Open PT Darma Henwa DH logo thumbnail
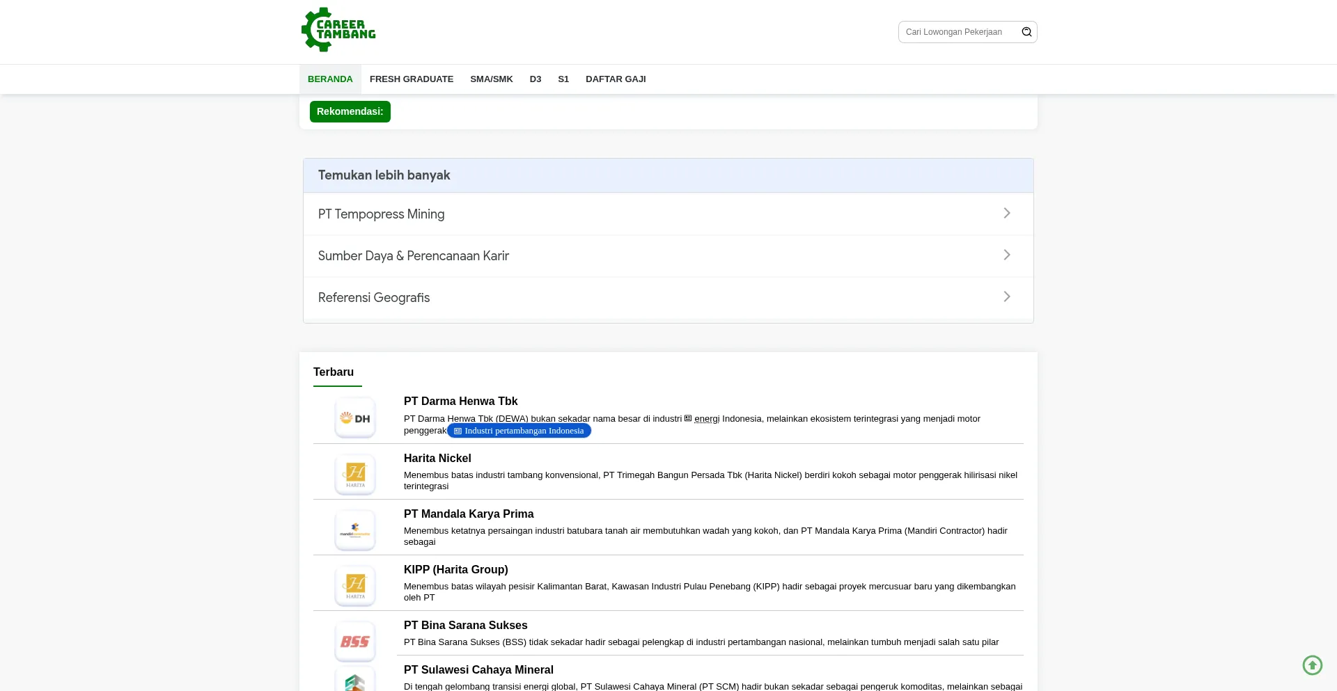Viewport: 1337px width, 691px height. (x=355, y=418)
